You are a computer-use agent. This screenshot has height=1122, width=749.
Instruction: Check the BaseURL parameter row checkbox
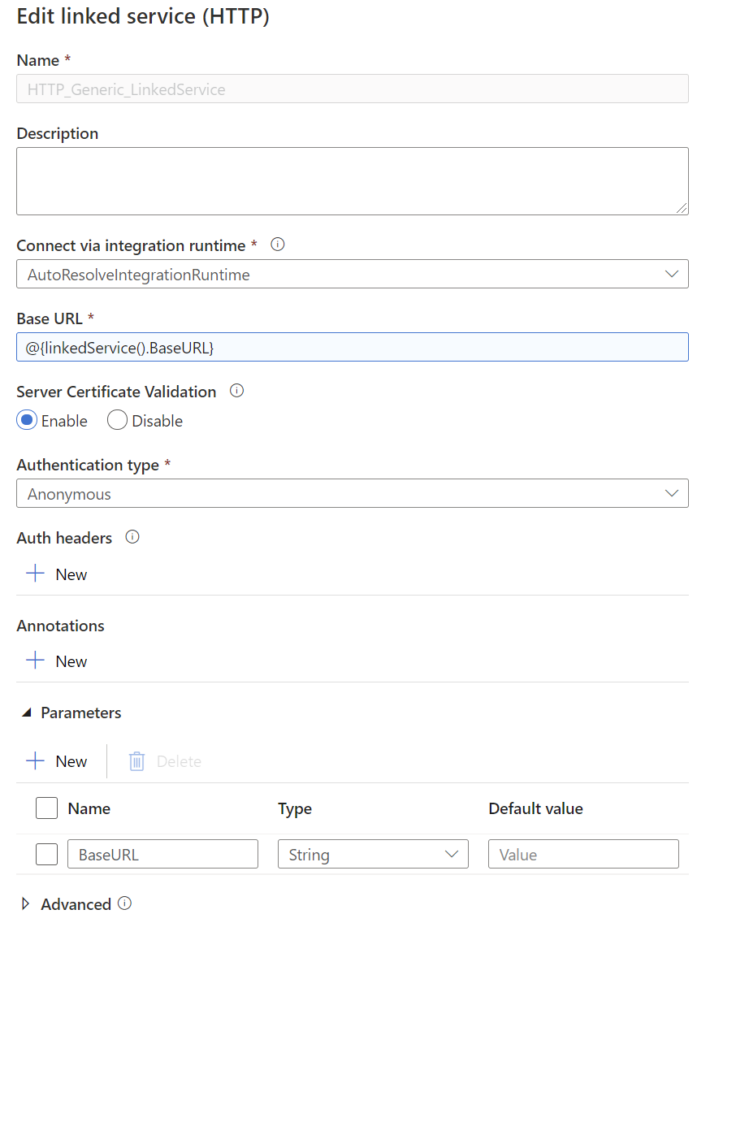click(x=47, y=855)
